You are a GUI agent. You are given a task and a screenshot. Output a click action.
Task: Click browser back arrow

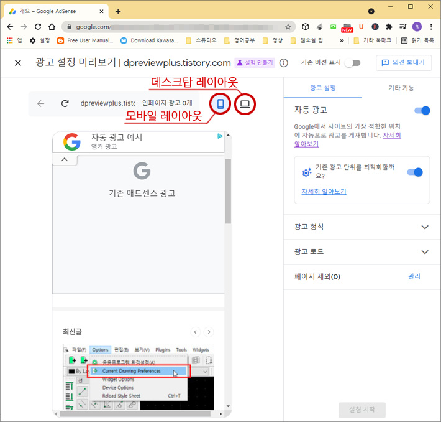[x=10, y=27]
